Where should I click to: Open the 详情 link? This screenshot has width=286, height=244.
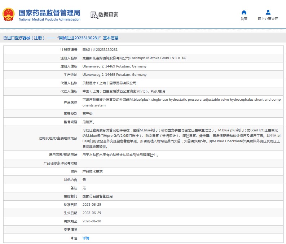pos(86,238)
